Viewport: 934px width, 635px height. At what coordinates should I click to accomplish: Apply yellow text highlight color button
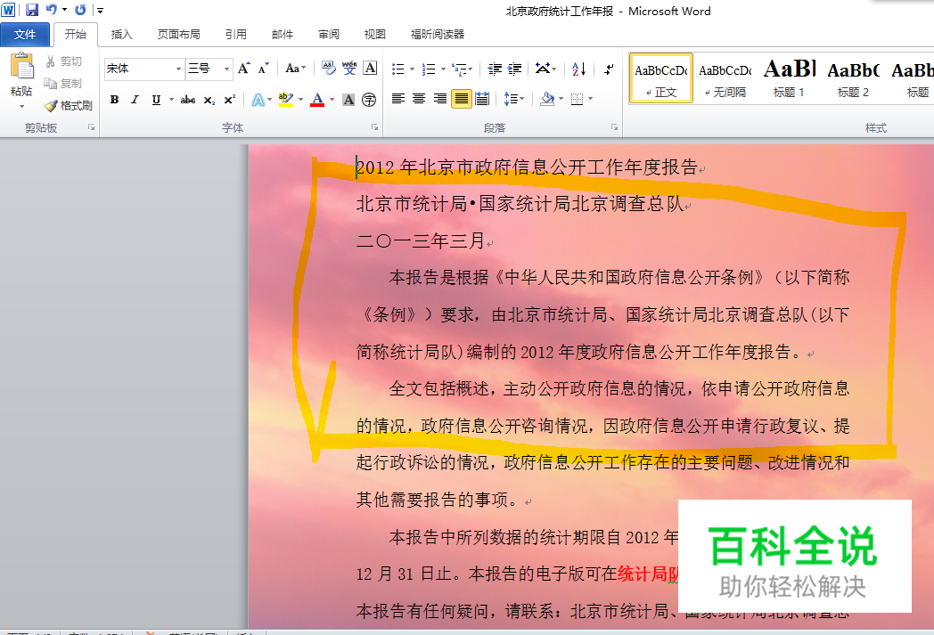coord(286,100)
